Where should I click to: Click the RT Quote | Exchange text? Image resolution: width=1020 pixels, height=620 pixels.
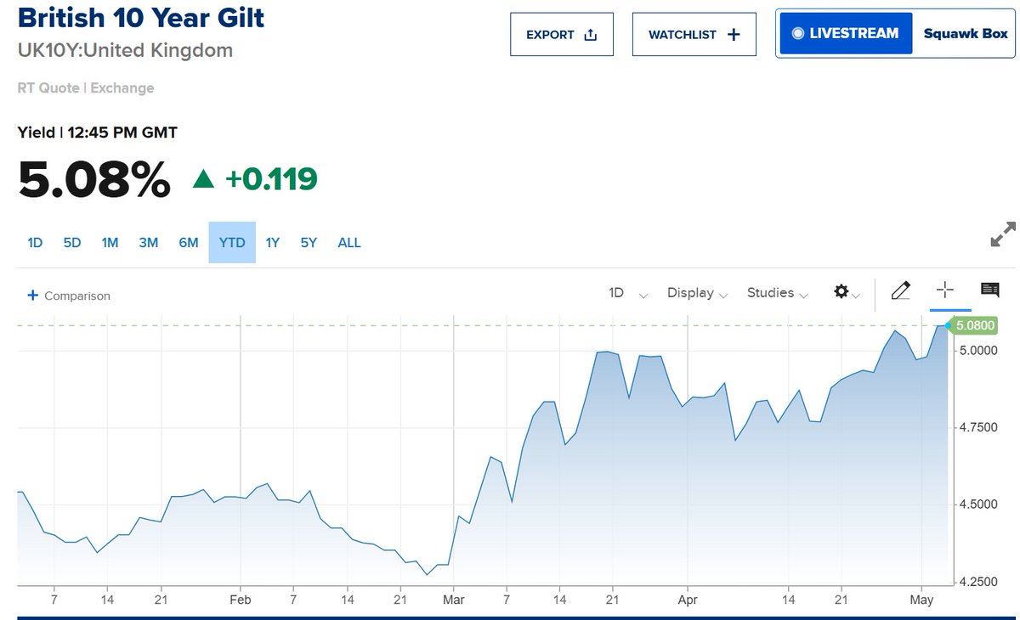(x=86, y=88)
